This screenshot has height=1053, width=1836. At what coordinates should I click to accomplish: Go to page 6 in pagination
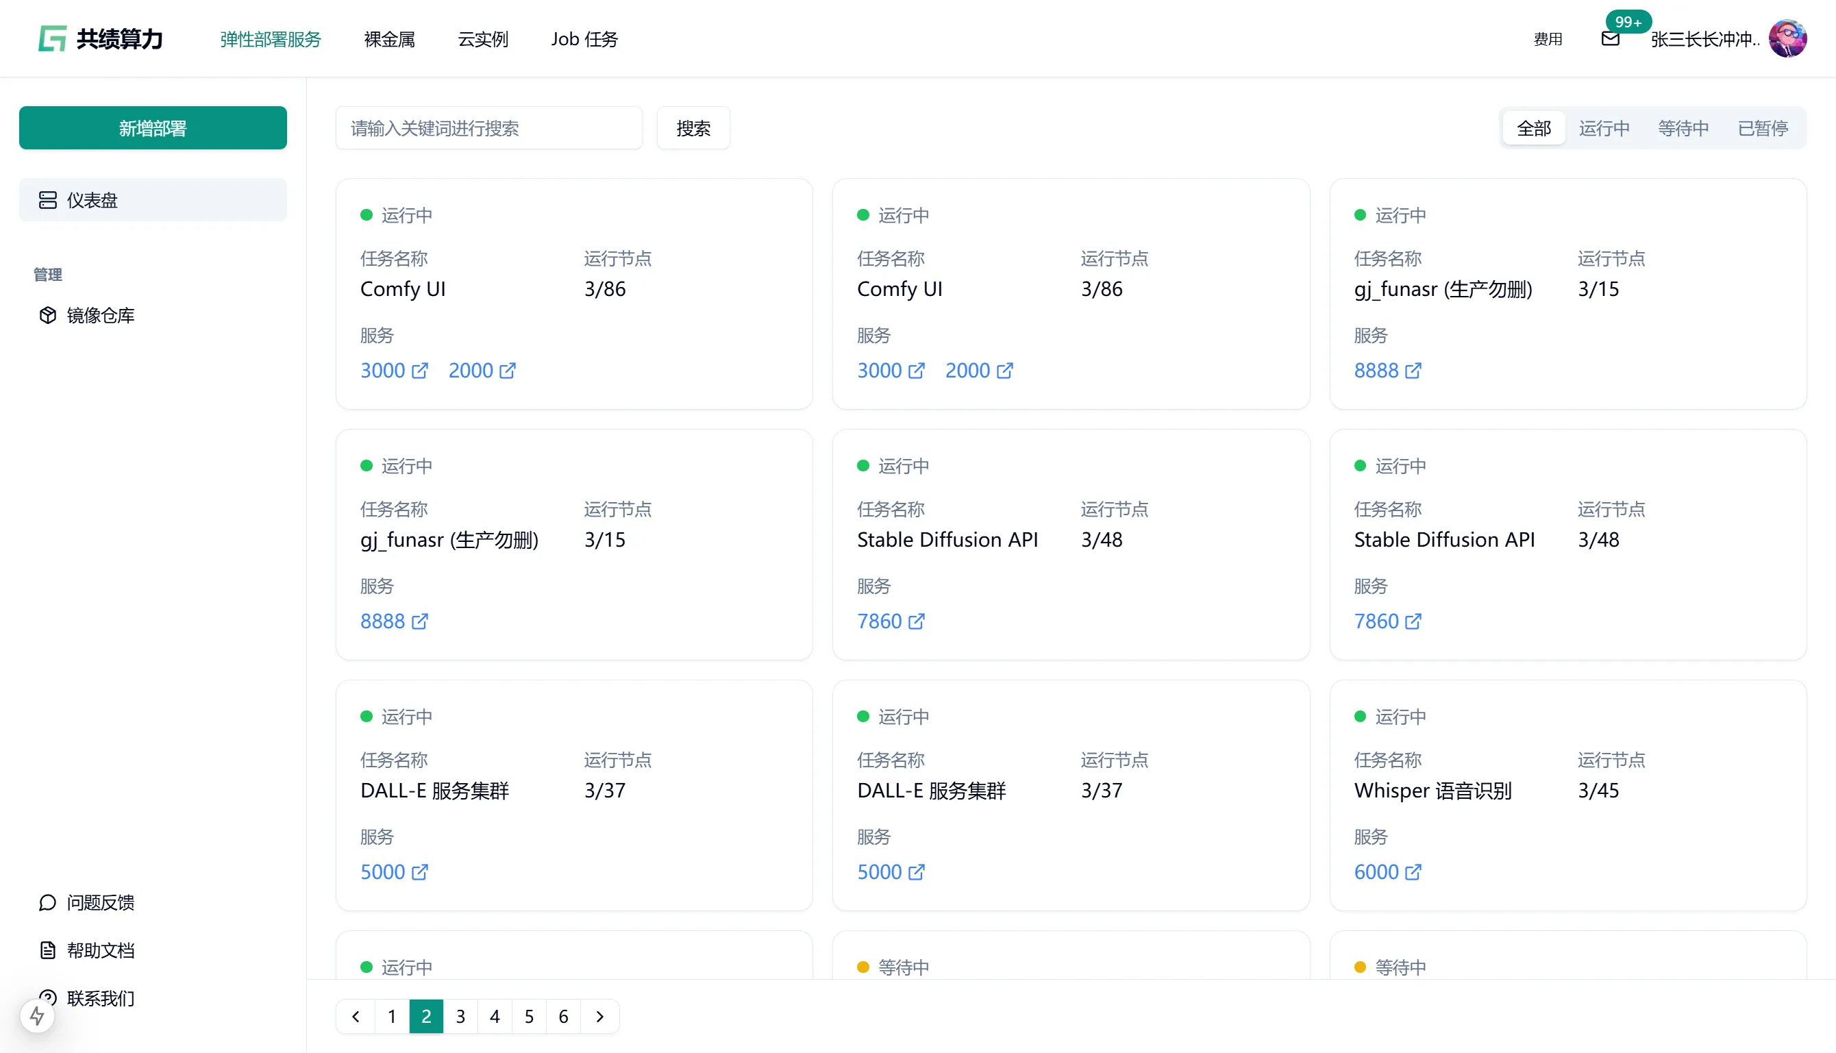coord(563,1016)
